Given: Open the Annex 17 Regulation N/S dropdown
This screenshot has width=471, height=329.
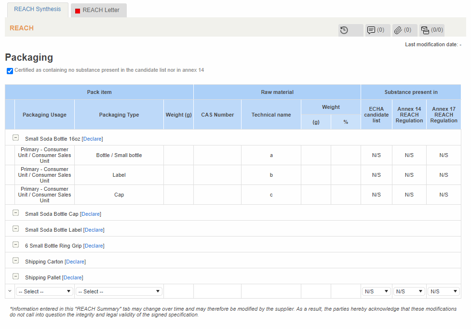Looking at the screenshot, I should tap(443, 291).
